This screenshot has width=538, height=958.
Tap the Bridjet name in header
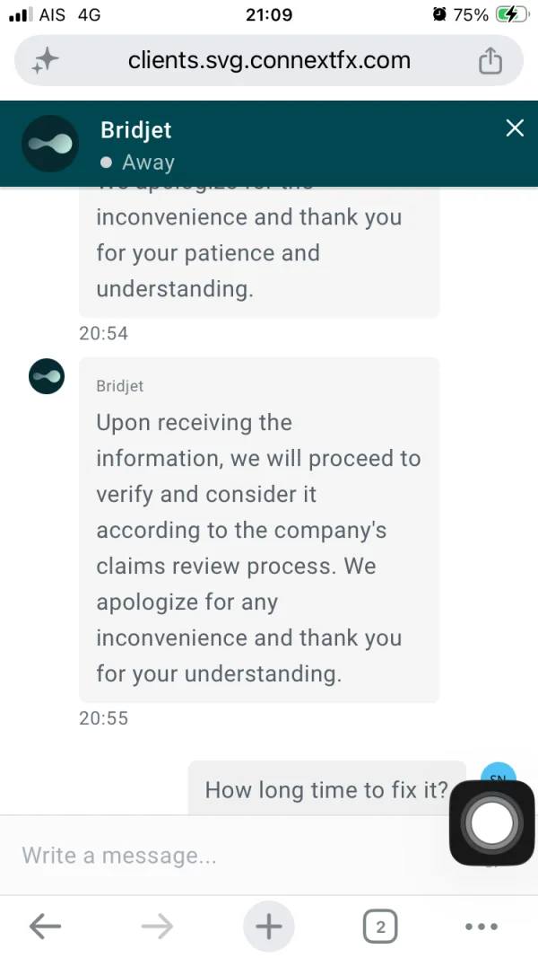point(136,129)
